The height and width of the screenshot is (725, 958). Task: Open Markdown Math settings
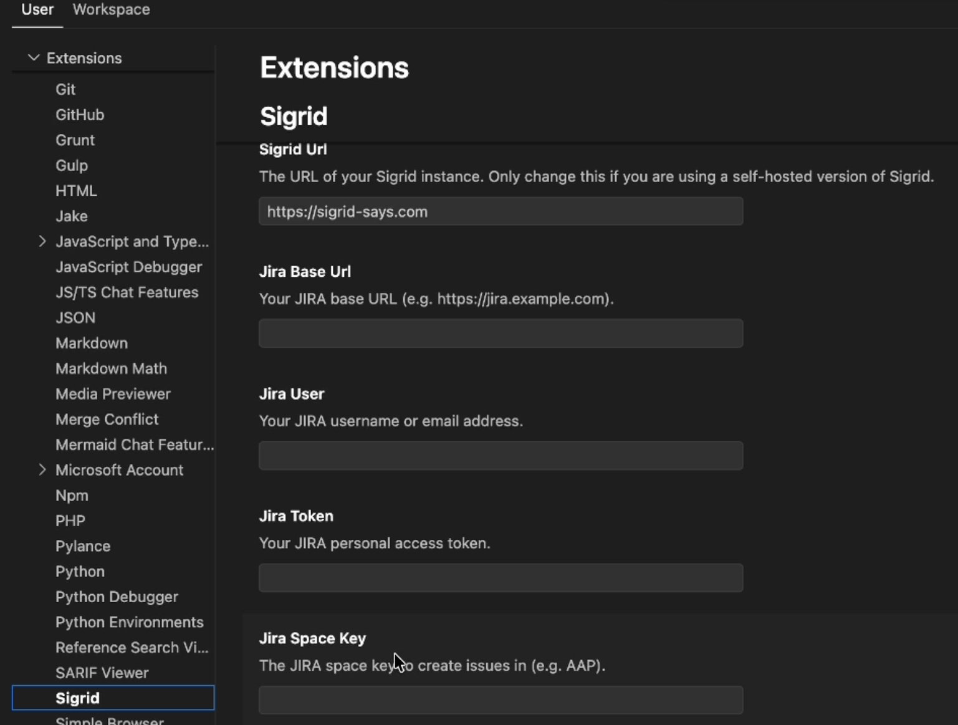[111, 368]
